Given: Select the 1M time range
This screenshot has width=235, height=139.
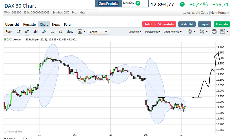Looking at the screenshot, I should coord(35,32).
